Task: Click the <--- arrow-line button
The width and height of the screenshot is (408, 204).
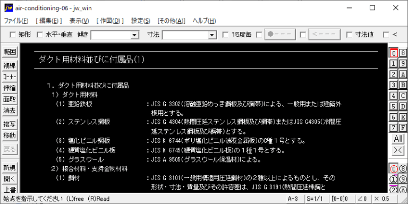Action: click(x=324, y=35)
